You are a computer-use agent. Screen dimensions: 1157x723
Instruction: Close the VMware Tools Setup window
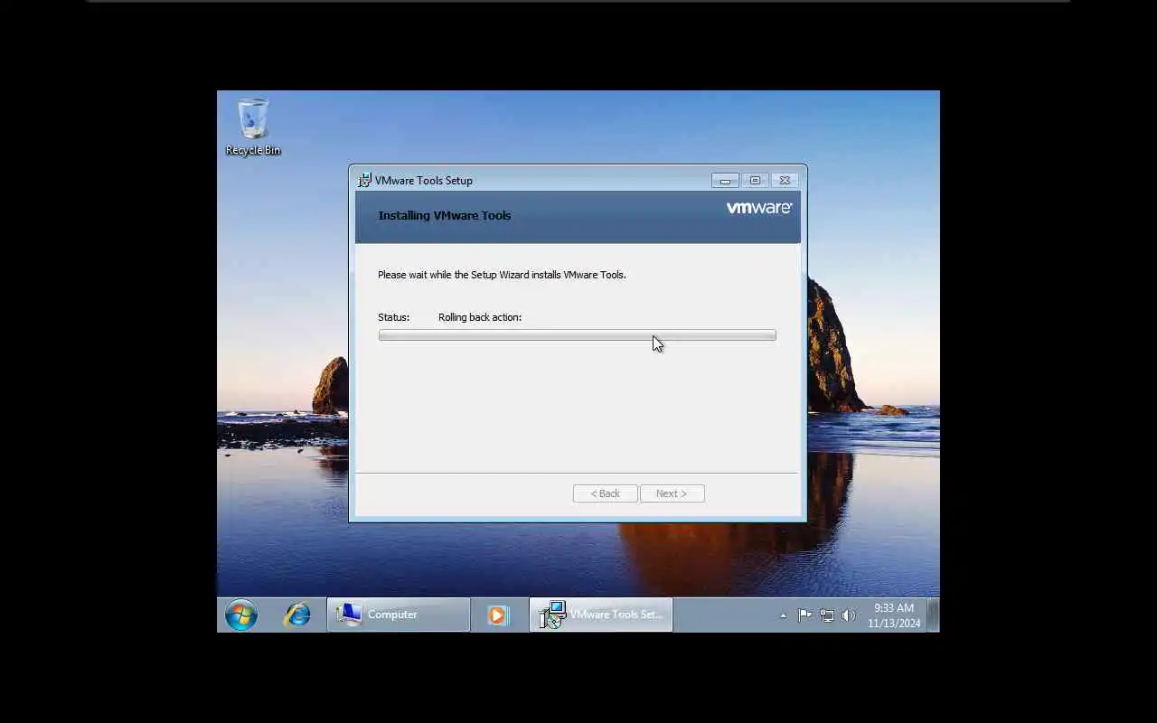[785, 180]
